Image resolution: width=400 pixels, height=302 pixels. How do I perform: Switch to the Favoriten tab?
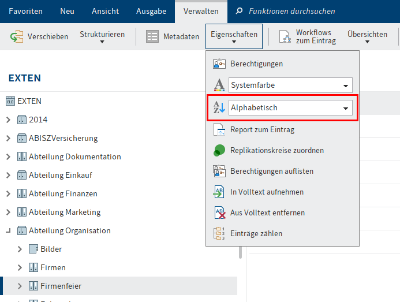25,11
